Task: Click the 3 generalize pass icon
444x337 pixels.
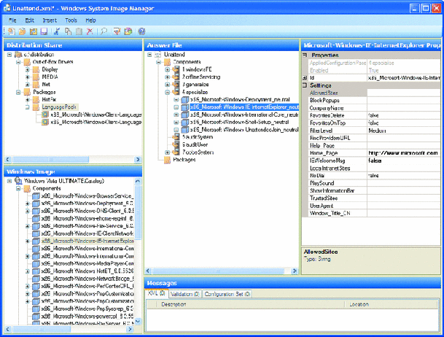Action: 176,85
